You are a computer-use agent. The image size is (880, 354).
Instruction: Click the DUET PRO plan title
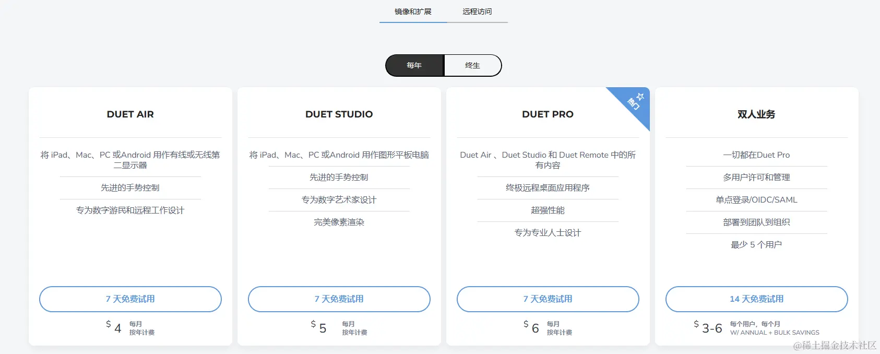pos(548,114)
